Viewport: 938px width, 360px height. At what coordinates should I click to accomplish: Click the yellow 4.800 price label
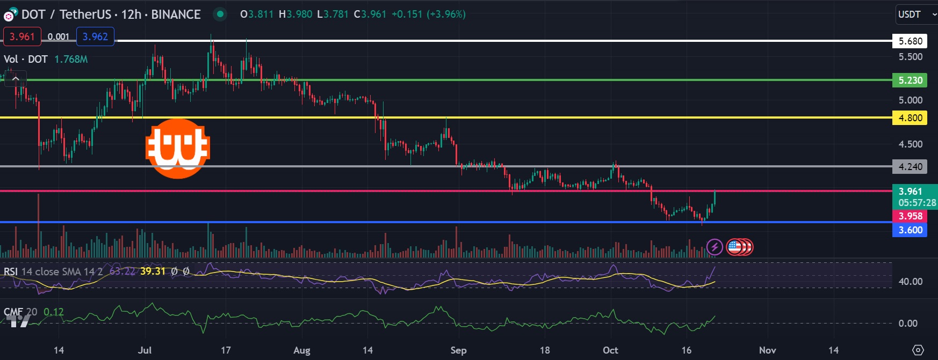tap(910, 118)
